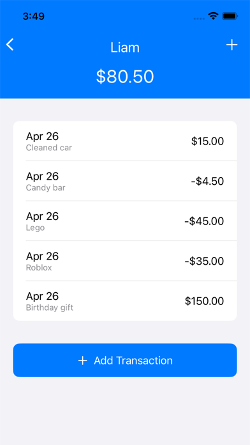250x445 pixels.
Task: Tap the plus icon in header
Action: (232, 45)
